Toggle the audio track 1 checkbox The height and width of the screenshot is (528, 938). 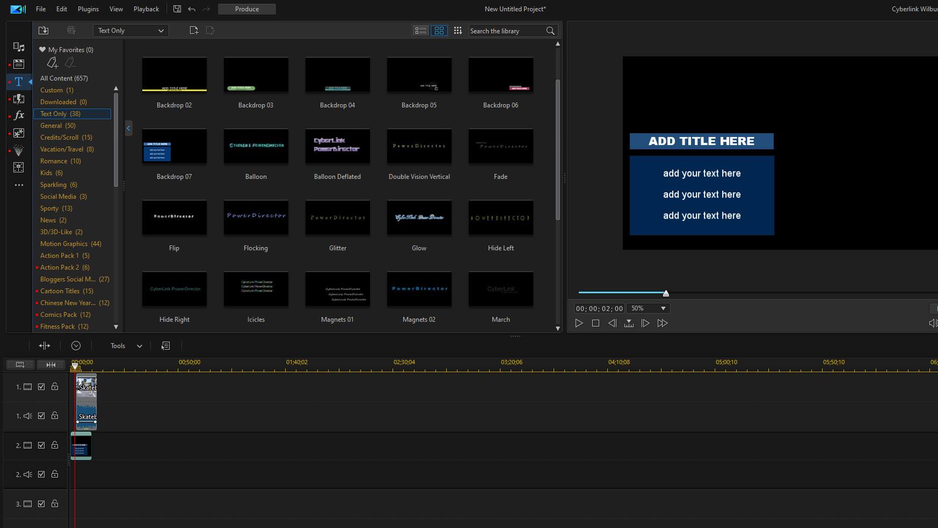point(41,415)
